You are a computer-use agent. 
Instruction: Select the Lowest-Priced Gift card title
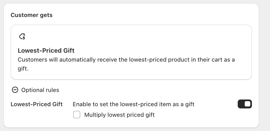[x=46, y=50]
